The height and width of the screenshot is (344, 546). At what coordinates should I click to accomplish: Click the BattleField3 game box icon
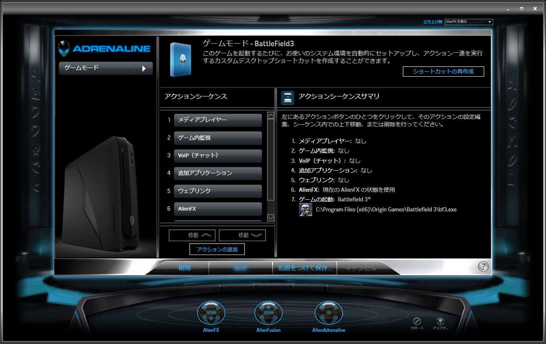pos(181,60)
